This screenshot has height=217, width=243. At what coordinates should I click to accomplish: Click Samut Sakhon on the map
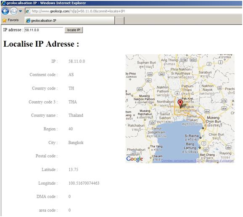(x=165, y=116)
